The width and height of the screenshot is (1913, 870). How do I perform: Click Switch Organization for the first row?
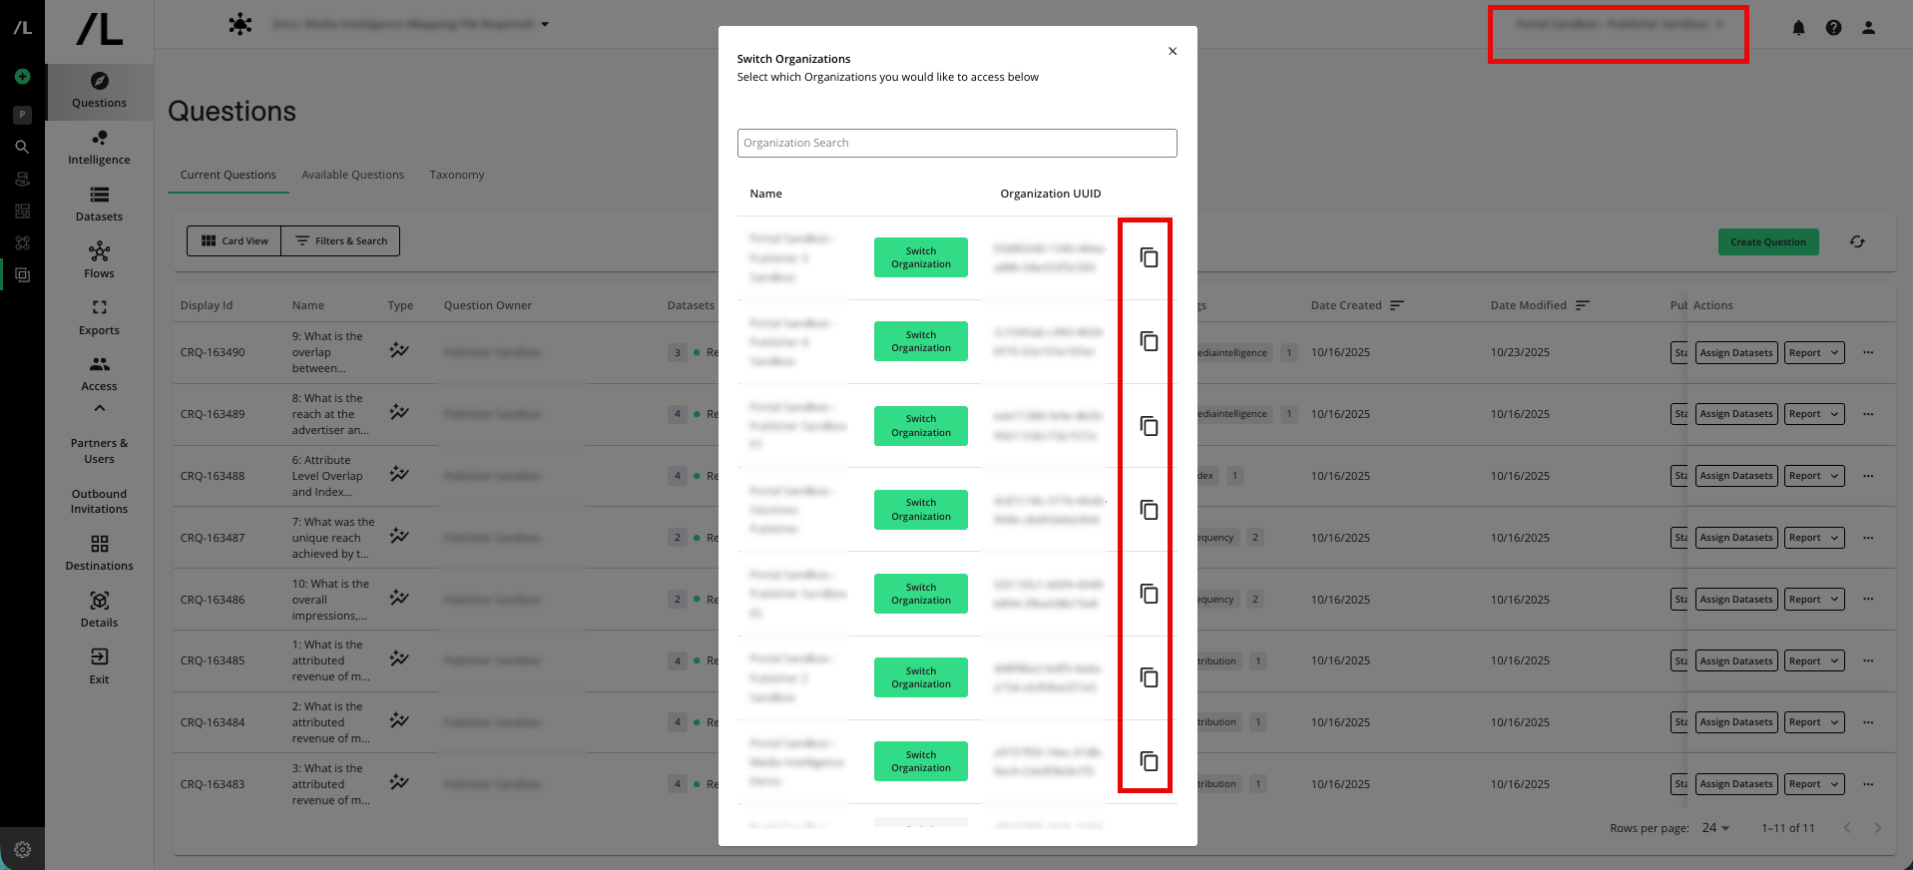pos(920,257)
